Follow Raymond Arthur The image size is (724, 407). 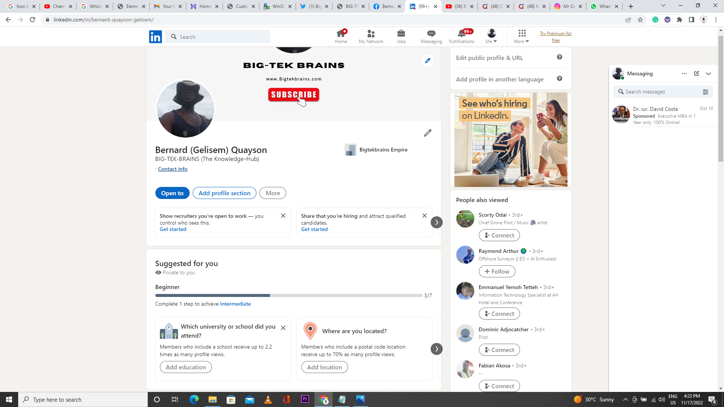(497, 271)
